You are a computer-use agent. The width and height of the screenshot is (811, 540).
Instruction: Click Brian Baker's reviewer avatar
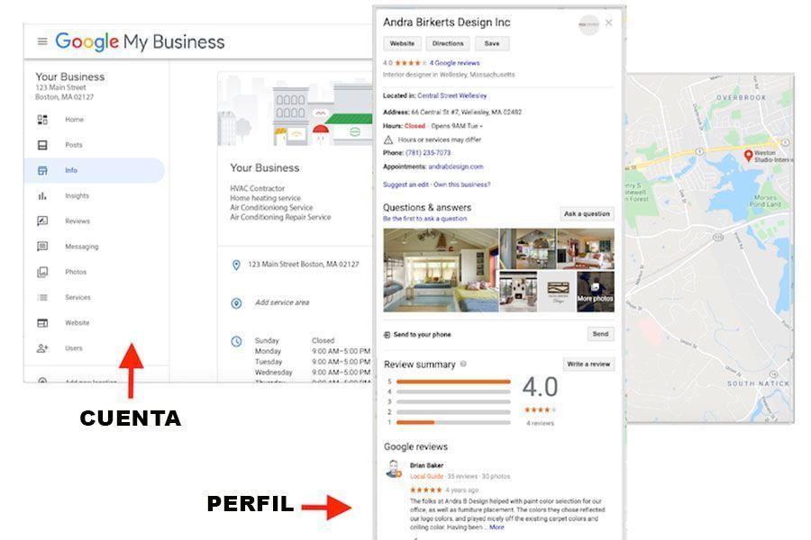394,469
